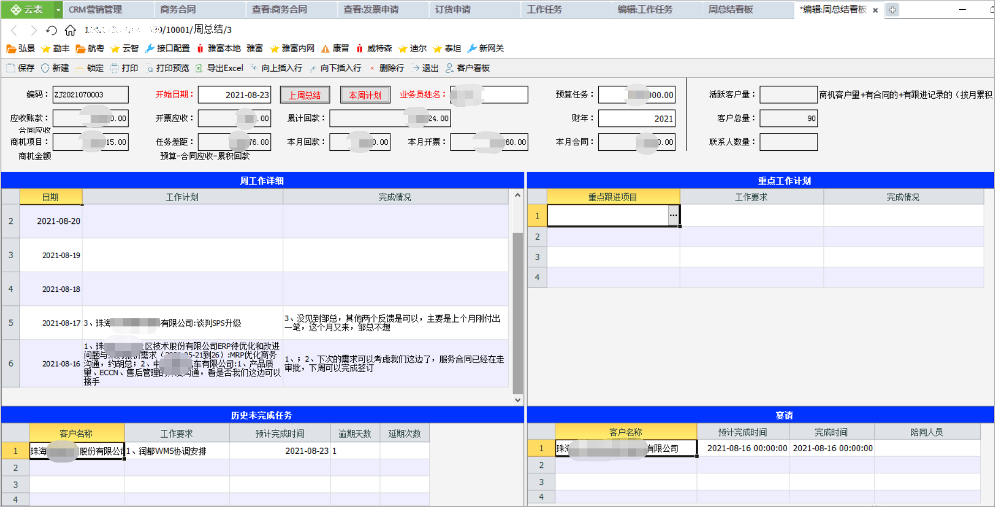
Task: Exit the form using 退出
Action: pyautogui.click(x=425, y=68)
